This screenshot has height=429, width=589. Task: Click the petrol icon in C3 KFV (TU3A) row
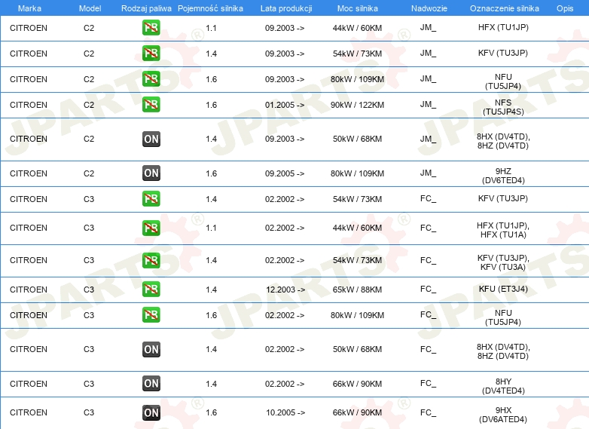pyautogui.click(x=151, y=260)
